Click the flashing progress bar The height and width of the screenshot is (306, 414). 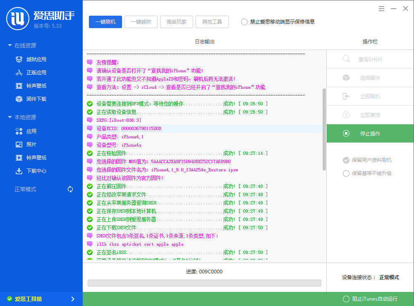pyautogui.click(x=204, y=283)
